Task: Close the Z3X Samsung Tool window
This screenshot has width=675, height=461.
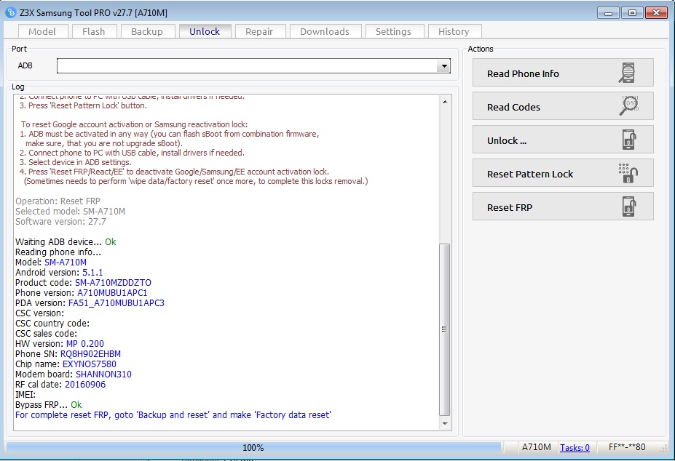Action: 657,13
